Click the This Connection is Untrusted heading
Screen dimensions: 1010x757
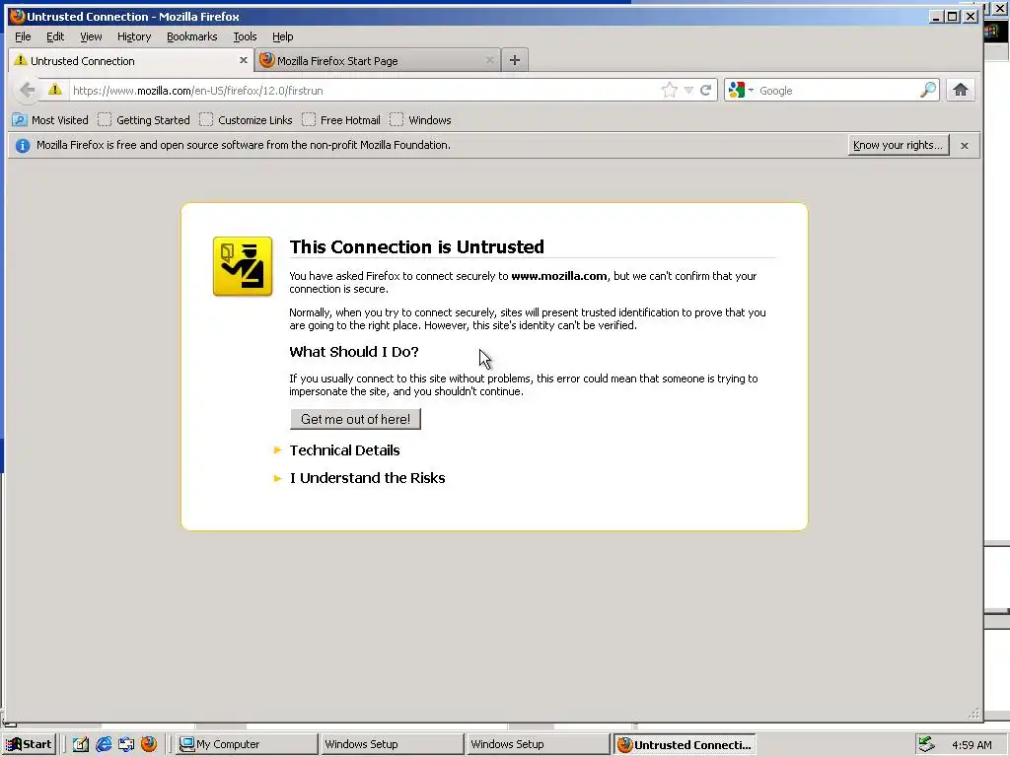417,247
